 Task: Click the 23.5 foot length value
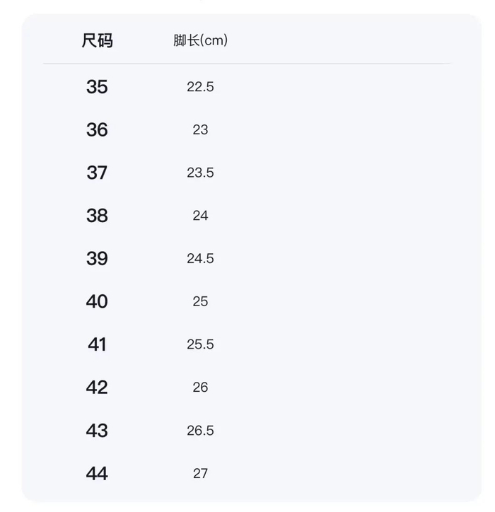click(200, 173)
